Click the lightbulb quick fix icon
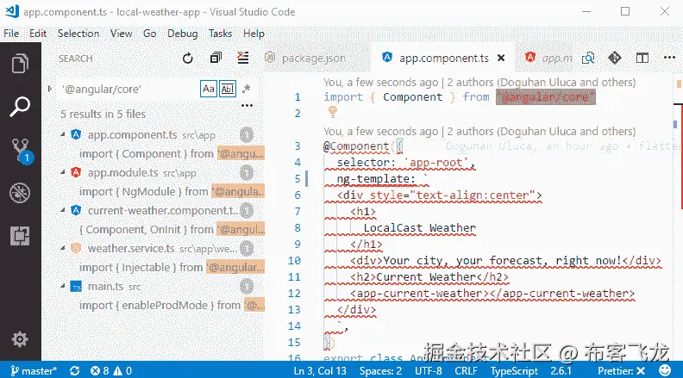The image size is (683, 378). 333,112
